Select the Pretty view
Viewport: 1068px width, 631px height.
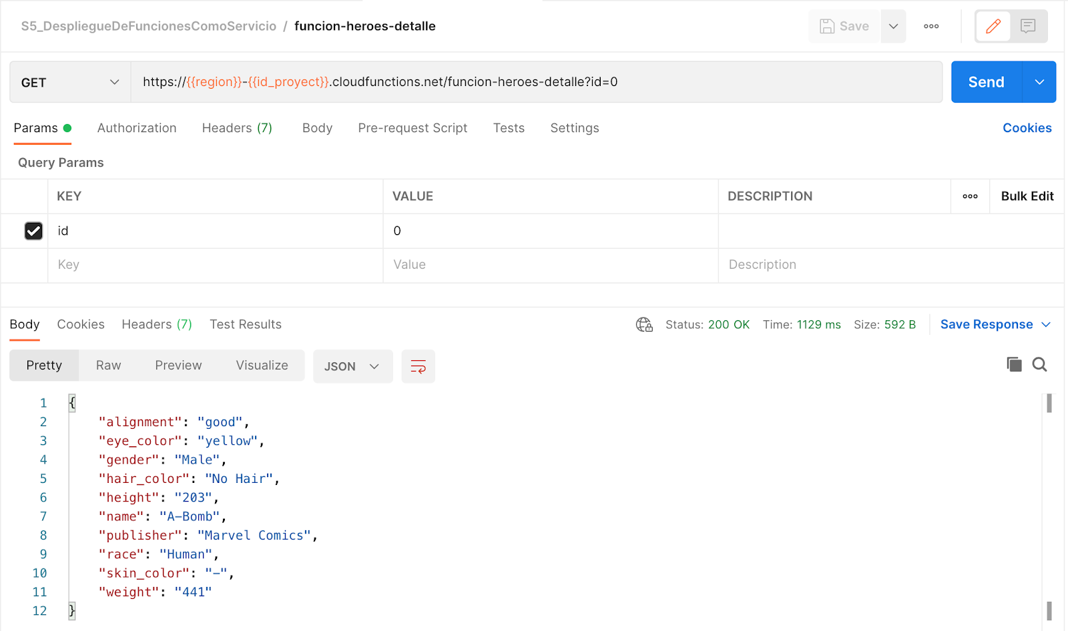pyautogui.click(x=44, y=366)
